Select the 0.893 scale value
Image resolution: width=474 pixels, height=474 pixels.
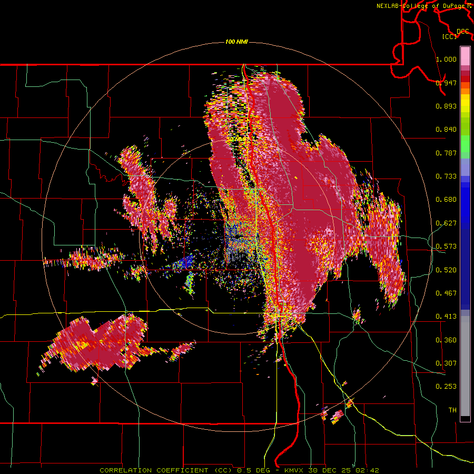point(446,106)
